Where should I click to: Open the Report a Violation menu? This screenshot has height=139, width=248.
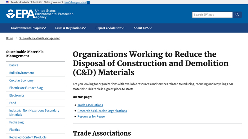(x=110, y=28)
